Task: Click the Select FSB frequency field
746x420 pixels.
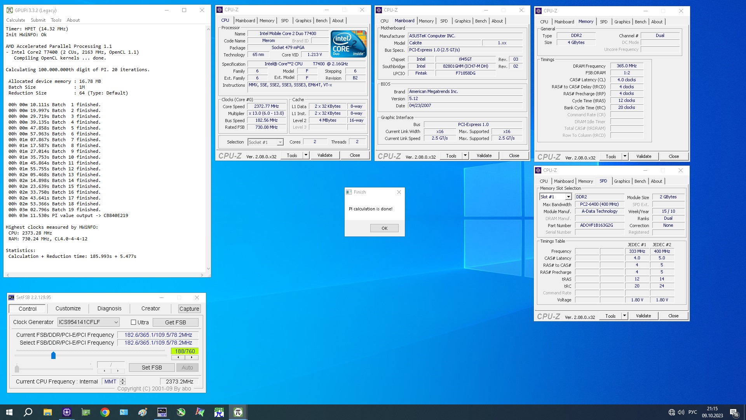Action: click(158, 343)
